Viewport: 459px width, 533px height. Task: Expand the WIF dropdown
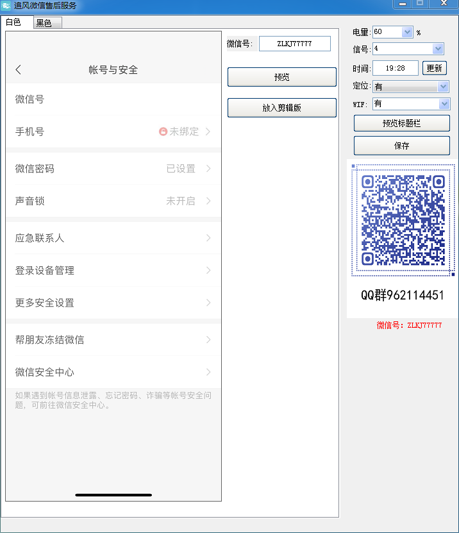[x=444, y=104]
